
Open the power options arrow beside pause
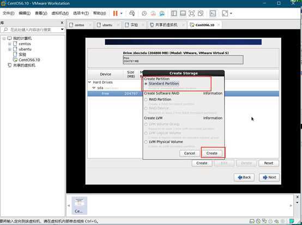(x=122, y=13)
